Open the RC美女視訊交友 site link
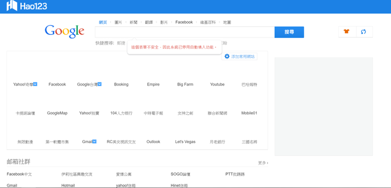Screen dimensions: 391x188 tap(121, 141)
